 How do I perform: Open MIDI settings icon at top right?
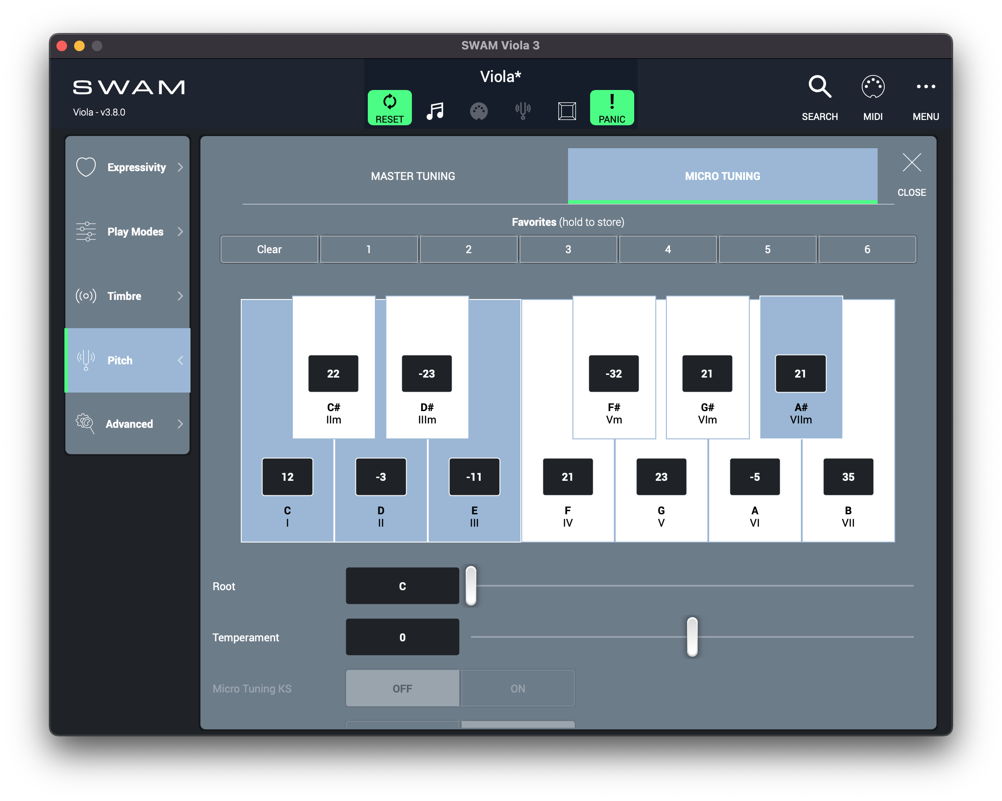pos(872,87)
